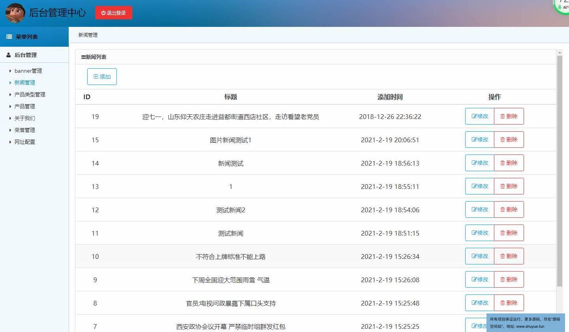The height and width of the screenshot is (332, 569).
Task: Click trash icon for 不符合上牌标准不能上路
Action: tap(503, 256)
